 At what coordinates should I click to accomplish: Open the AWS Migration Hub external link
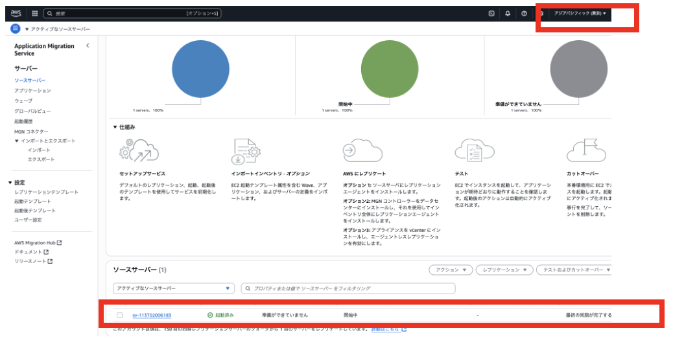click(x=38, y=242)
